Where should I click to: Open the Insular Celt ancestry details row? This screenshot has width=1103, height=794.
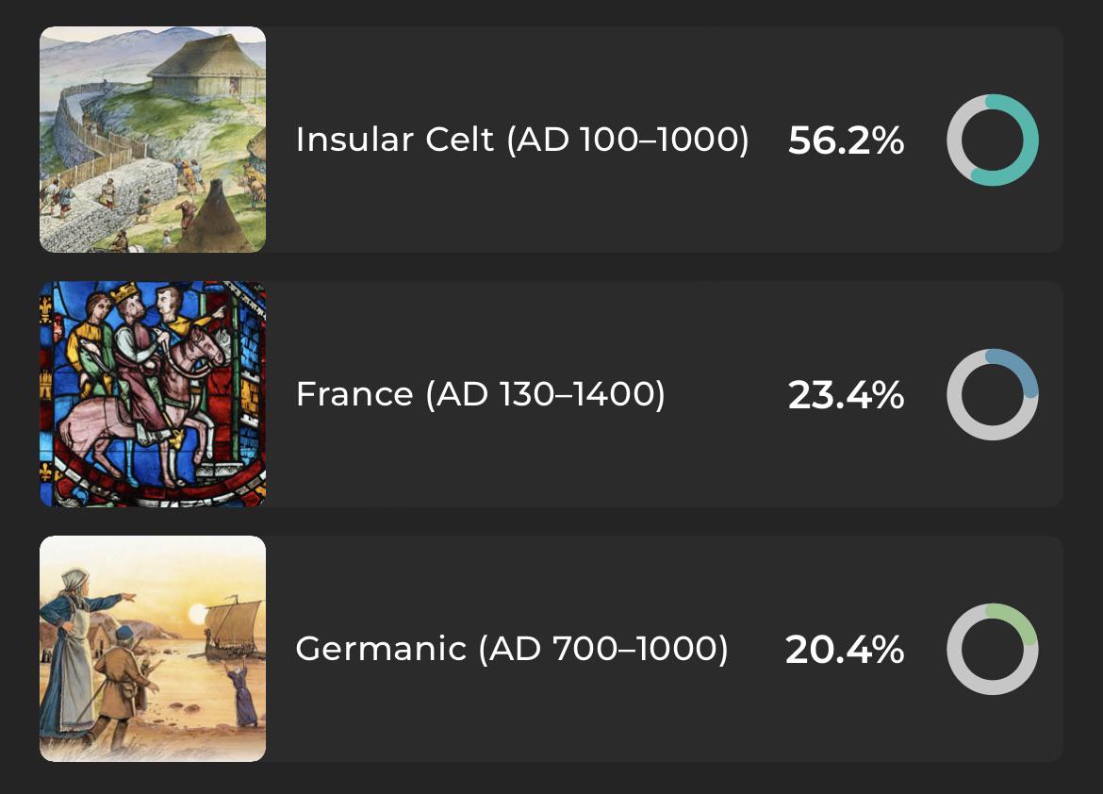click(x=551, y=141)
